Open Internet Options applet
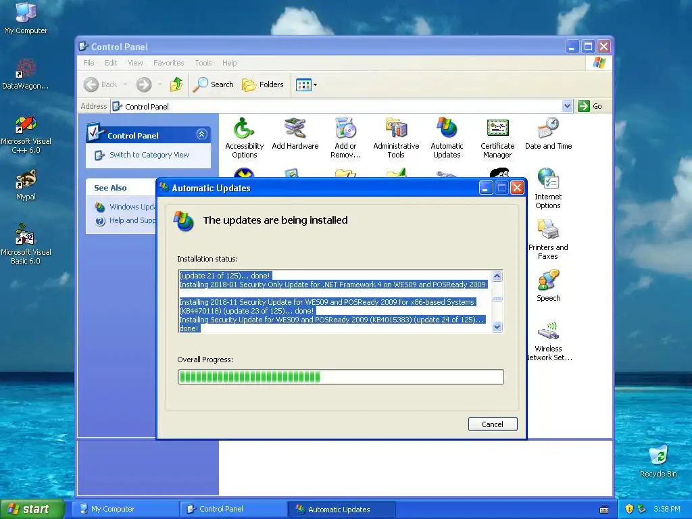The image size is (692, 519). point(547,189)
